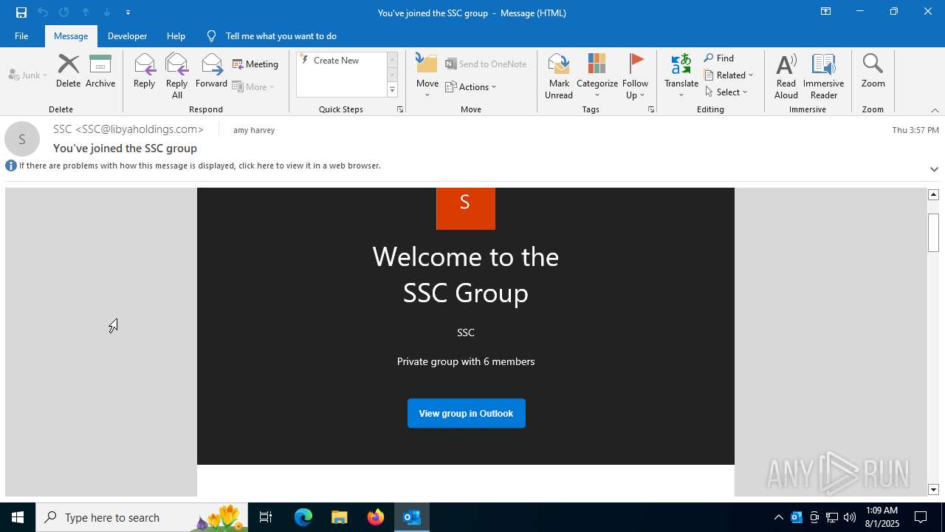945x532 pixels.
Task: Click the orange S group logo
Action: click(x=466, y=208)
